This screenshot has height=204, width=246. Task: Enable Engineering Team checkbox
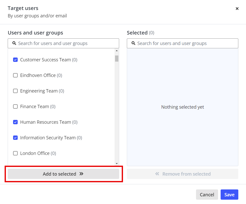(15, 91)
